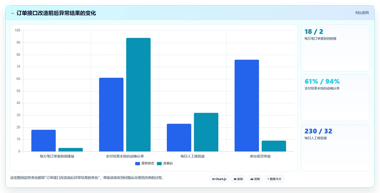Click the card caption 每万笔订单重复创建量

[320, 39]
